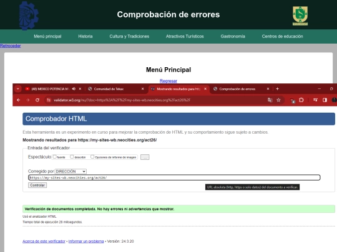
Task: Switch to the Comprobación de errores tab
Action: [x=237, y=89]
